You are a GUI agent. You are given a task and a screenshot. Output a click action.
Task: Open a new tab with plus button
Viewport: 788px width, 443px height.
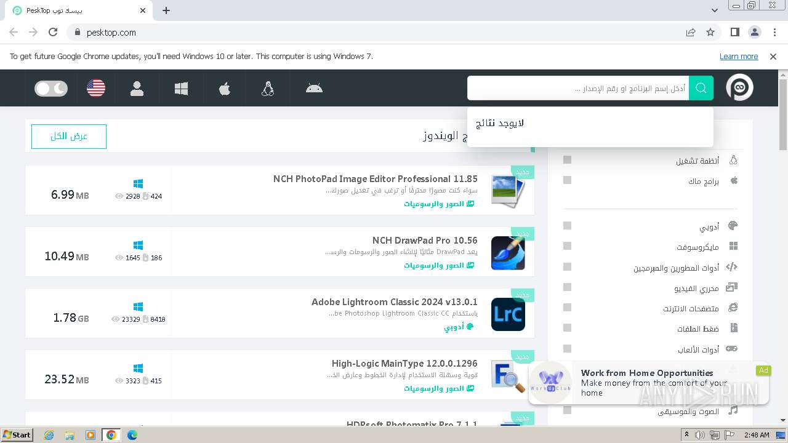tap(166, 10)
